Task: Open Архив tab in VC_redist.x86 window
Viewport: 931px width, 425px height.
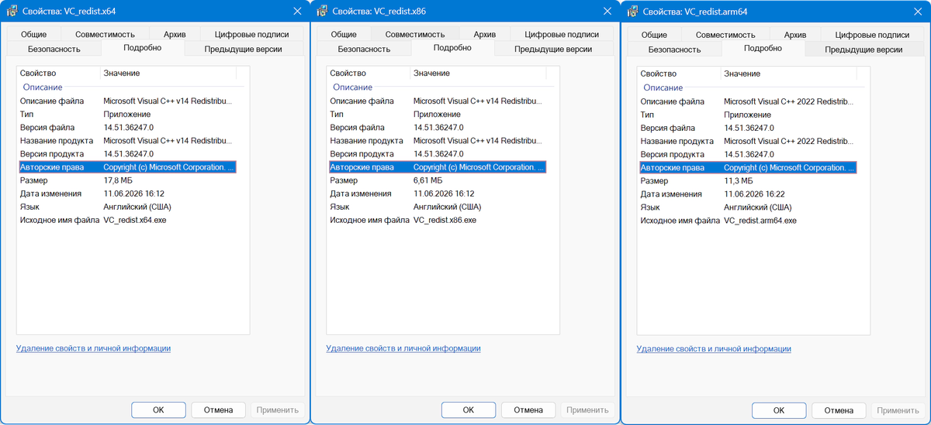Action: click(485, 34)
